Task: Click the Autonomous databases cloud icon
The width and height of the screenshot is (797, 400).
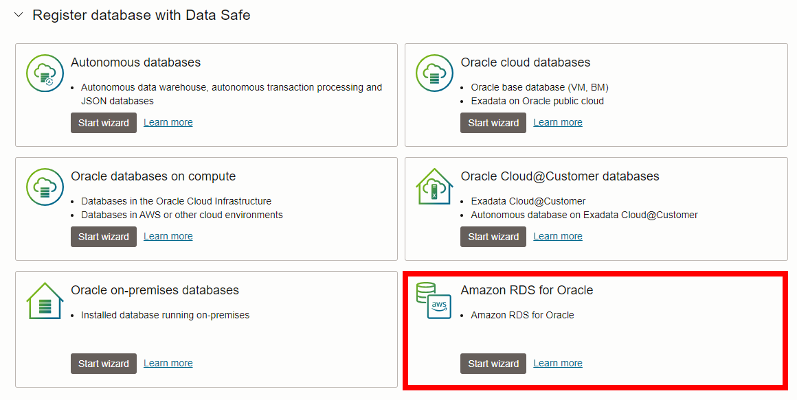Action: 45,73
